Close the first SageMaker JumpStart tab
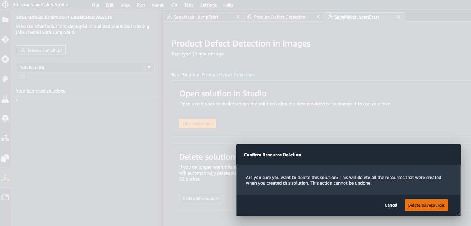Screen dimensions: 471x226 tap(238, 17)
